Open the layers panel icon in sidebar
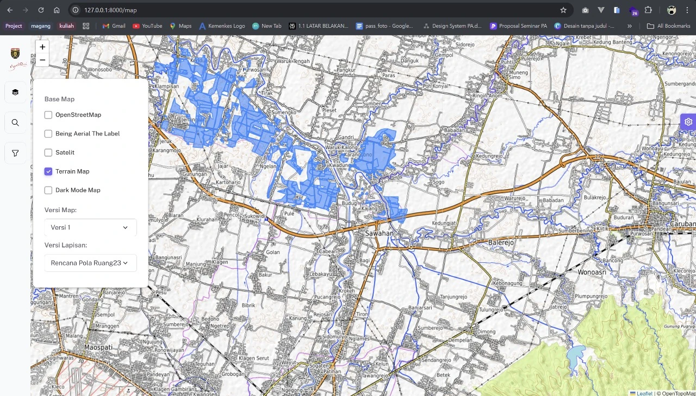696x396 pixels. click(15, 92)
